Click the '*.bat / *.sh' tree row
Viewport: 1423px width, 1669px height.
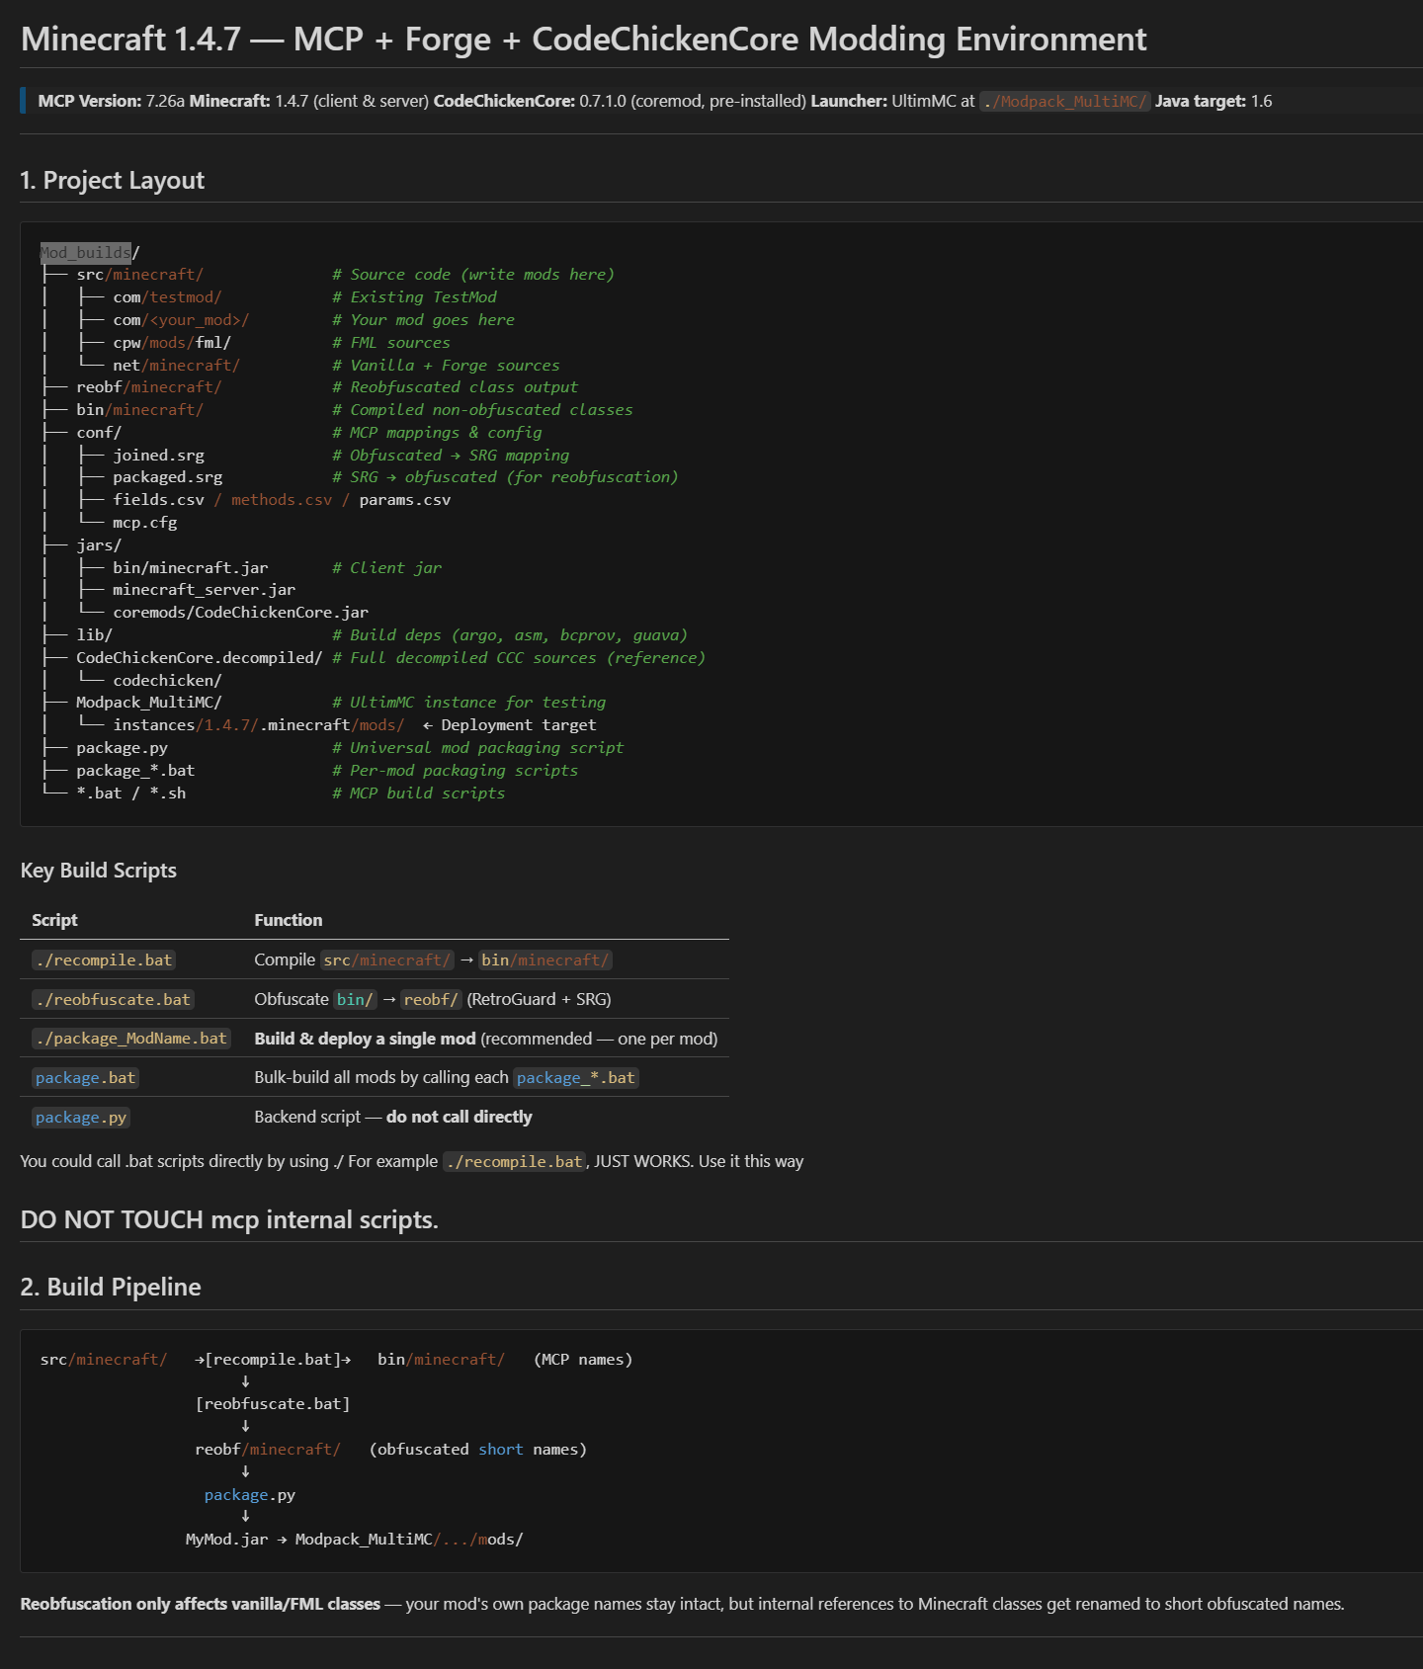click(131, 793)
